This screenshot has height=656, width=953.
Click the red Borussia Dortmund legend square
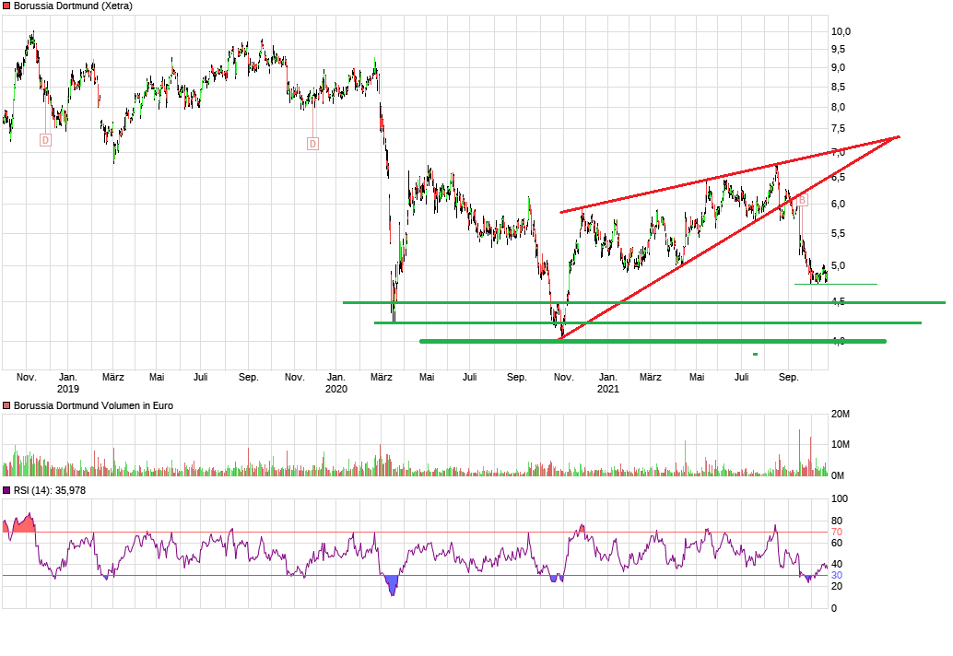tap(7, 6)
